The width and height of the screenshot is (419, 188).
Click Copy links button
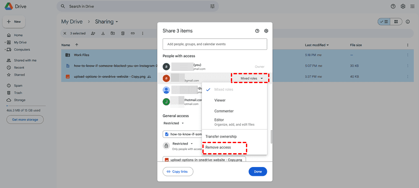[x=178, y=172]
